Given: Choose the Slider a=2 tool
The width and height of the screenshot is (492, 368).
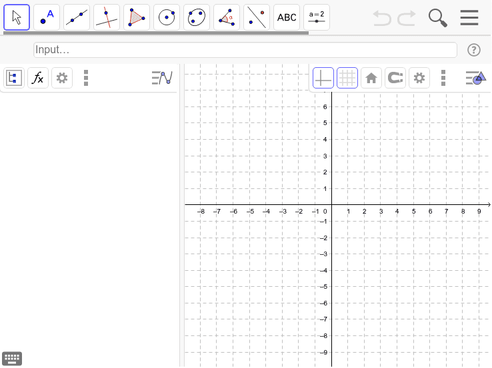Looking at the screenshot, I should (x=317, y=17).
